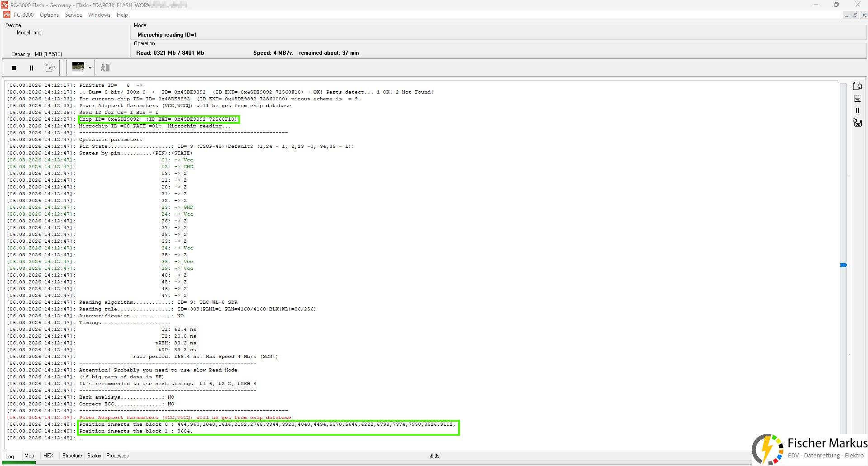The width and height of the screenshot is (868, 466).
Task: Switch to the HEX tab
Action: [x=48, y=456]
